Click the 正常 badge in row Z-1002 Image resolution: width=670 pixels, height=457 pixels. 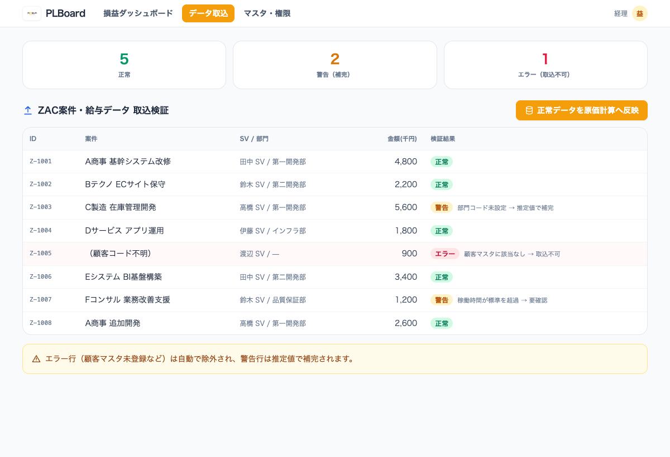point(442,184)
